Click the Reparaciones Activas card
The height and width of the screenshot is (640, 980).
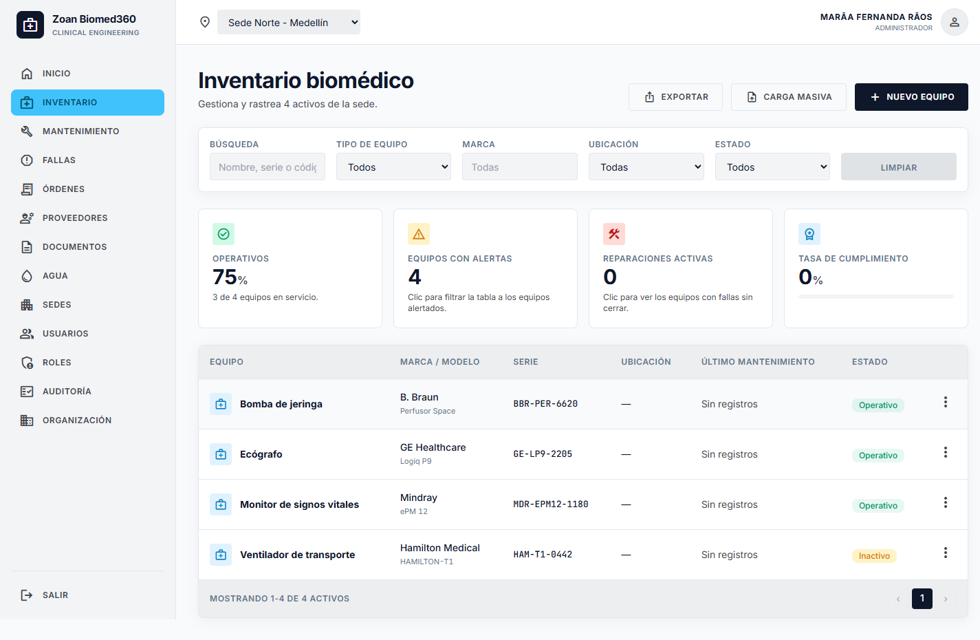tap(681, 268)
